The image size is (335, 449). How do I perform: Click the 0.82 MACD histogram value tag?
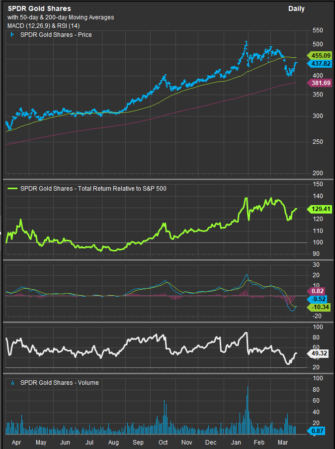(320, 291)
